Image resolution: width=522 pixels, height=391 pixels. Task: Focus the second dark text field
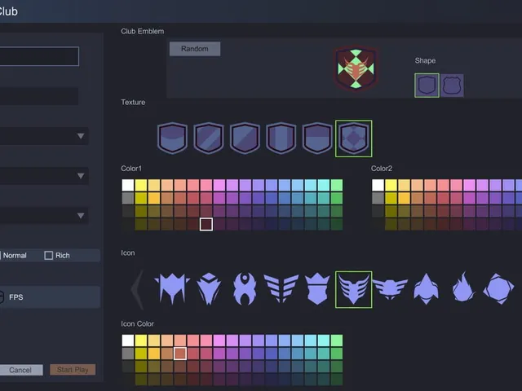(x=39, y=96)
